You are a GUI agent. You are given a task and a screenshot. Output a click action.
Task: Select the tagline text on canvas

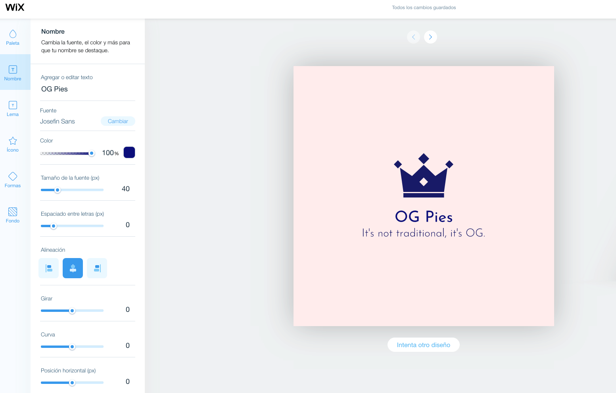coord(424,233)
